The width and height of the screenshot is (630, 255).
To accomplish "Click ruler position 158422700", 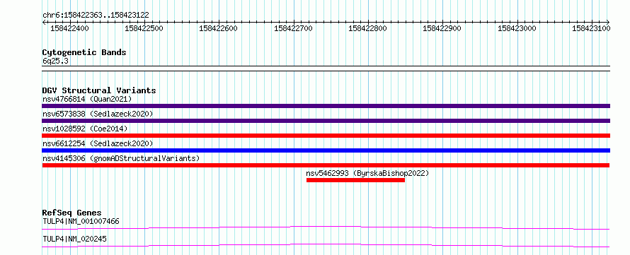I will [x=293, y=28].
